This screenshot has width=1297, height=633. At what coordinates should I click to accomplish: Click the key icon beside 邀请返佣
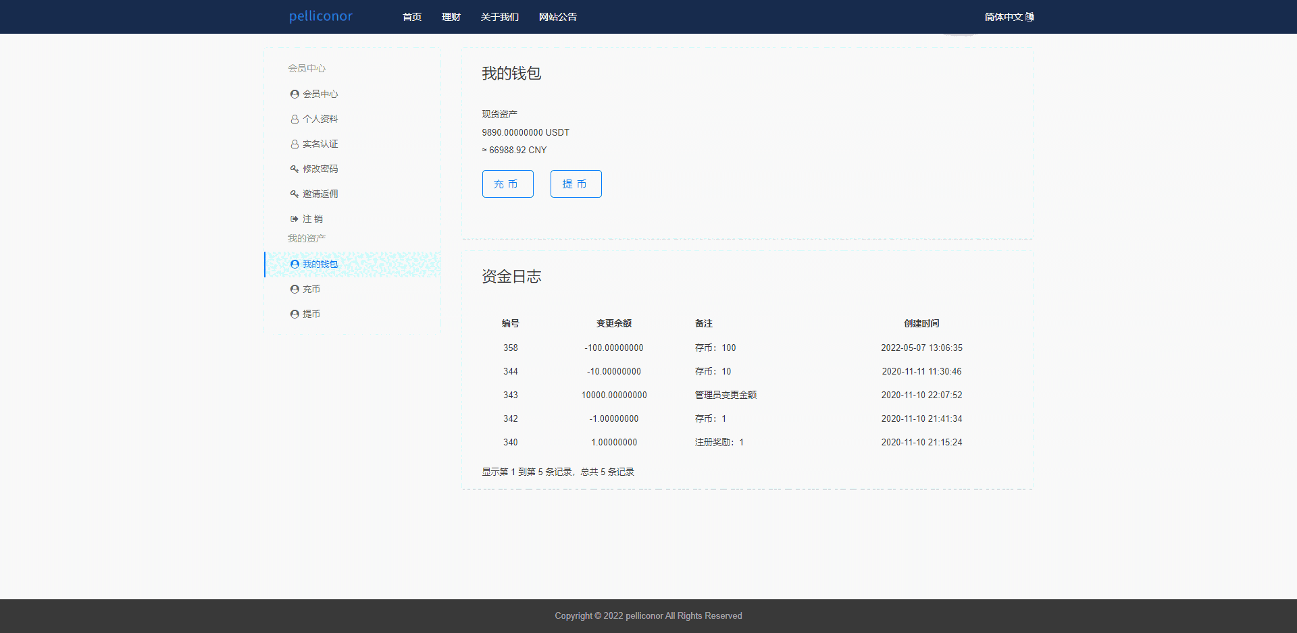(295, 194)
